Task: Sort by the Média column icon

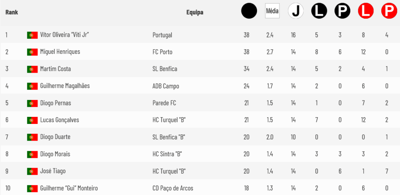Action: pyautogui.click(x=272, y=11)
